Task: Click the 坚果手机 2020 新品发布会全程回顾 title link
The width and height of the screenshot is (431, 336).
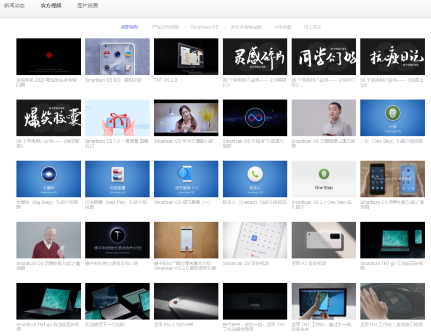Action: (x=46, y=82)
